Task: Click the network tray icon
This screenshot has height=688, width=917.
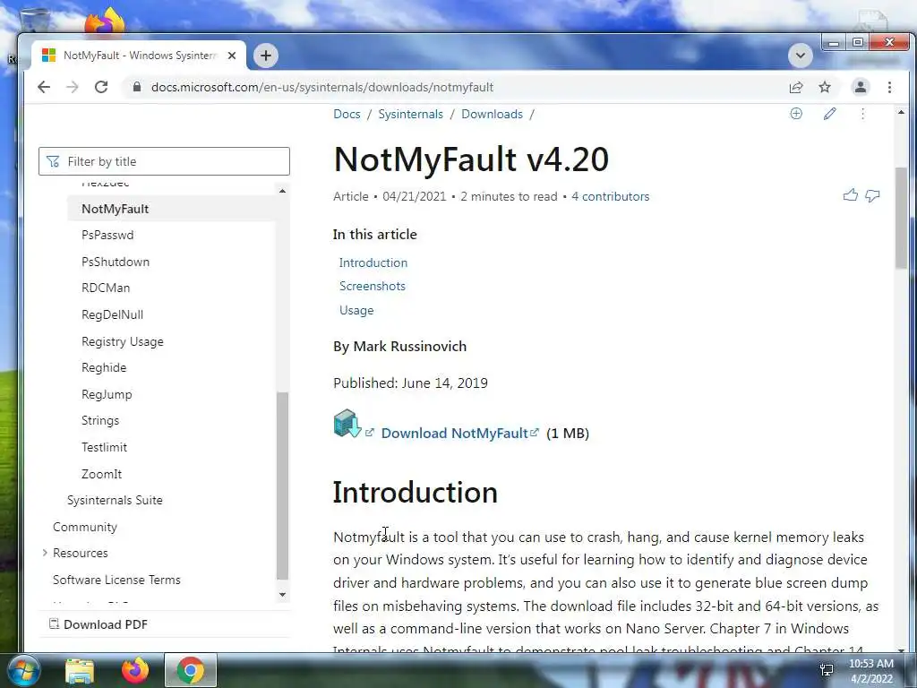Action: pos(827,670)
